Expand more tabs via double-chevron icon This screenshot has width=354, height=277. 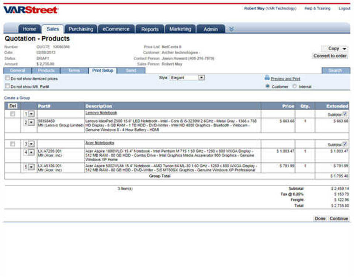(231, 29)
